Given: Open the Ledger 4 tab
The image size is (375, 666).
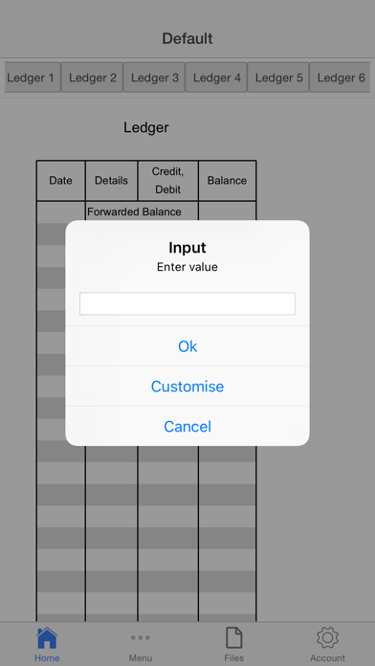Looking at the screenshot, I should tap(216, 78).
